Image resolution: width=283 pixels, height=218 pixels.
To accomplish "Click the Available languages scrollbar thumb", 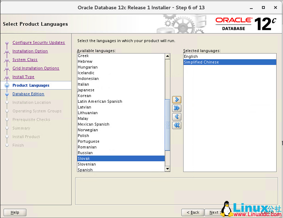I will 168,125.
